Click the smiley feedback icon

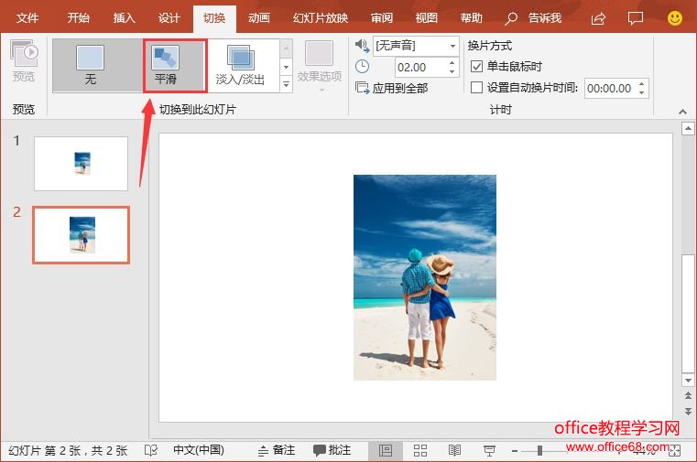[x=675, y=18]
